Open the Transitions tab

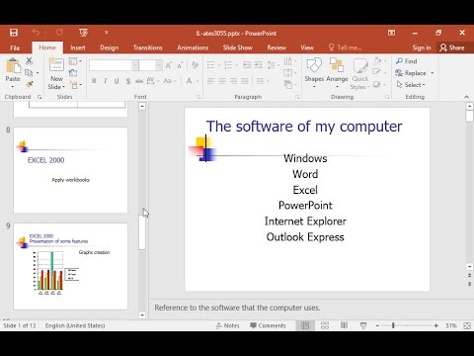148,47
